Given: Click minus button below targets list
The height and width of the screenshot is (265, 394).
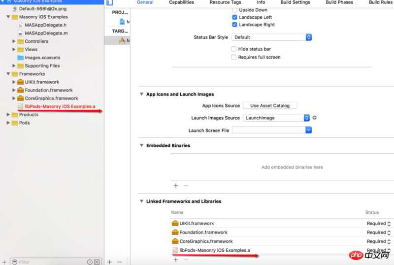Looking at the screenshot, I should pyautogui.click(x=120, y=262).
